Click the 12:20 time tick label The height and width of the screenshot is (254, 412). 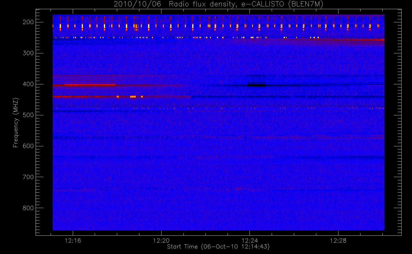pos(161,241)
